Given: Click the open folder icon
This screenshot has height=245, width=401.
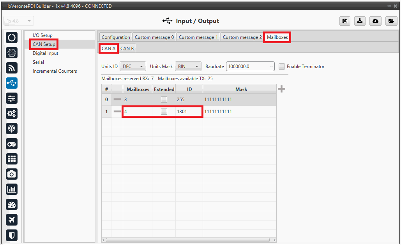Looking at the screenshot, I should (x=390, y=21).
